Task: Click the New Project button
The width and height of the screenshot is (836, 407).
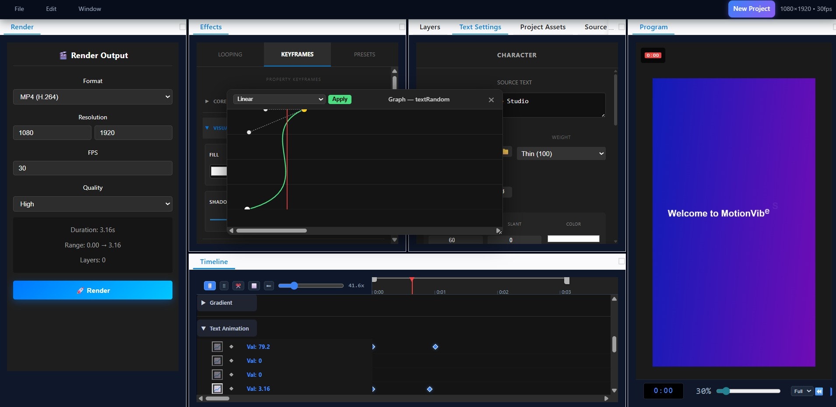Action: coord(752,9)
